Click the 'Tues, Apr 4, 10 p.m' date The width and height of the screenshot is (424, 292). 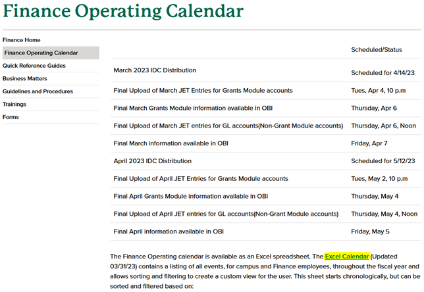[381, 91]
